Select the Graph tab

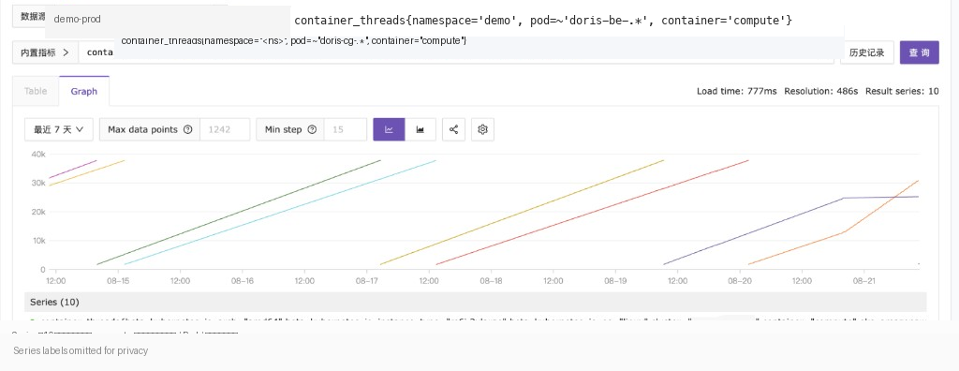[x=83, y=91]
